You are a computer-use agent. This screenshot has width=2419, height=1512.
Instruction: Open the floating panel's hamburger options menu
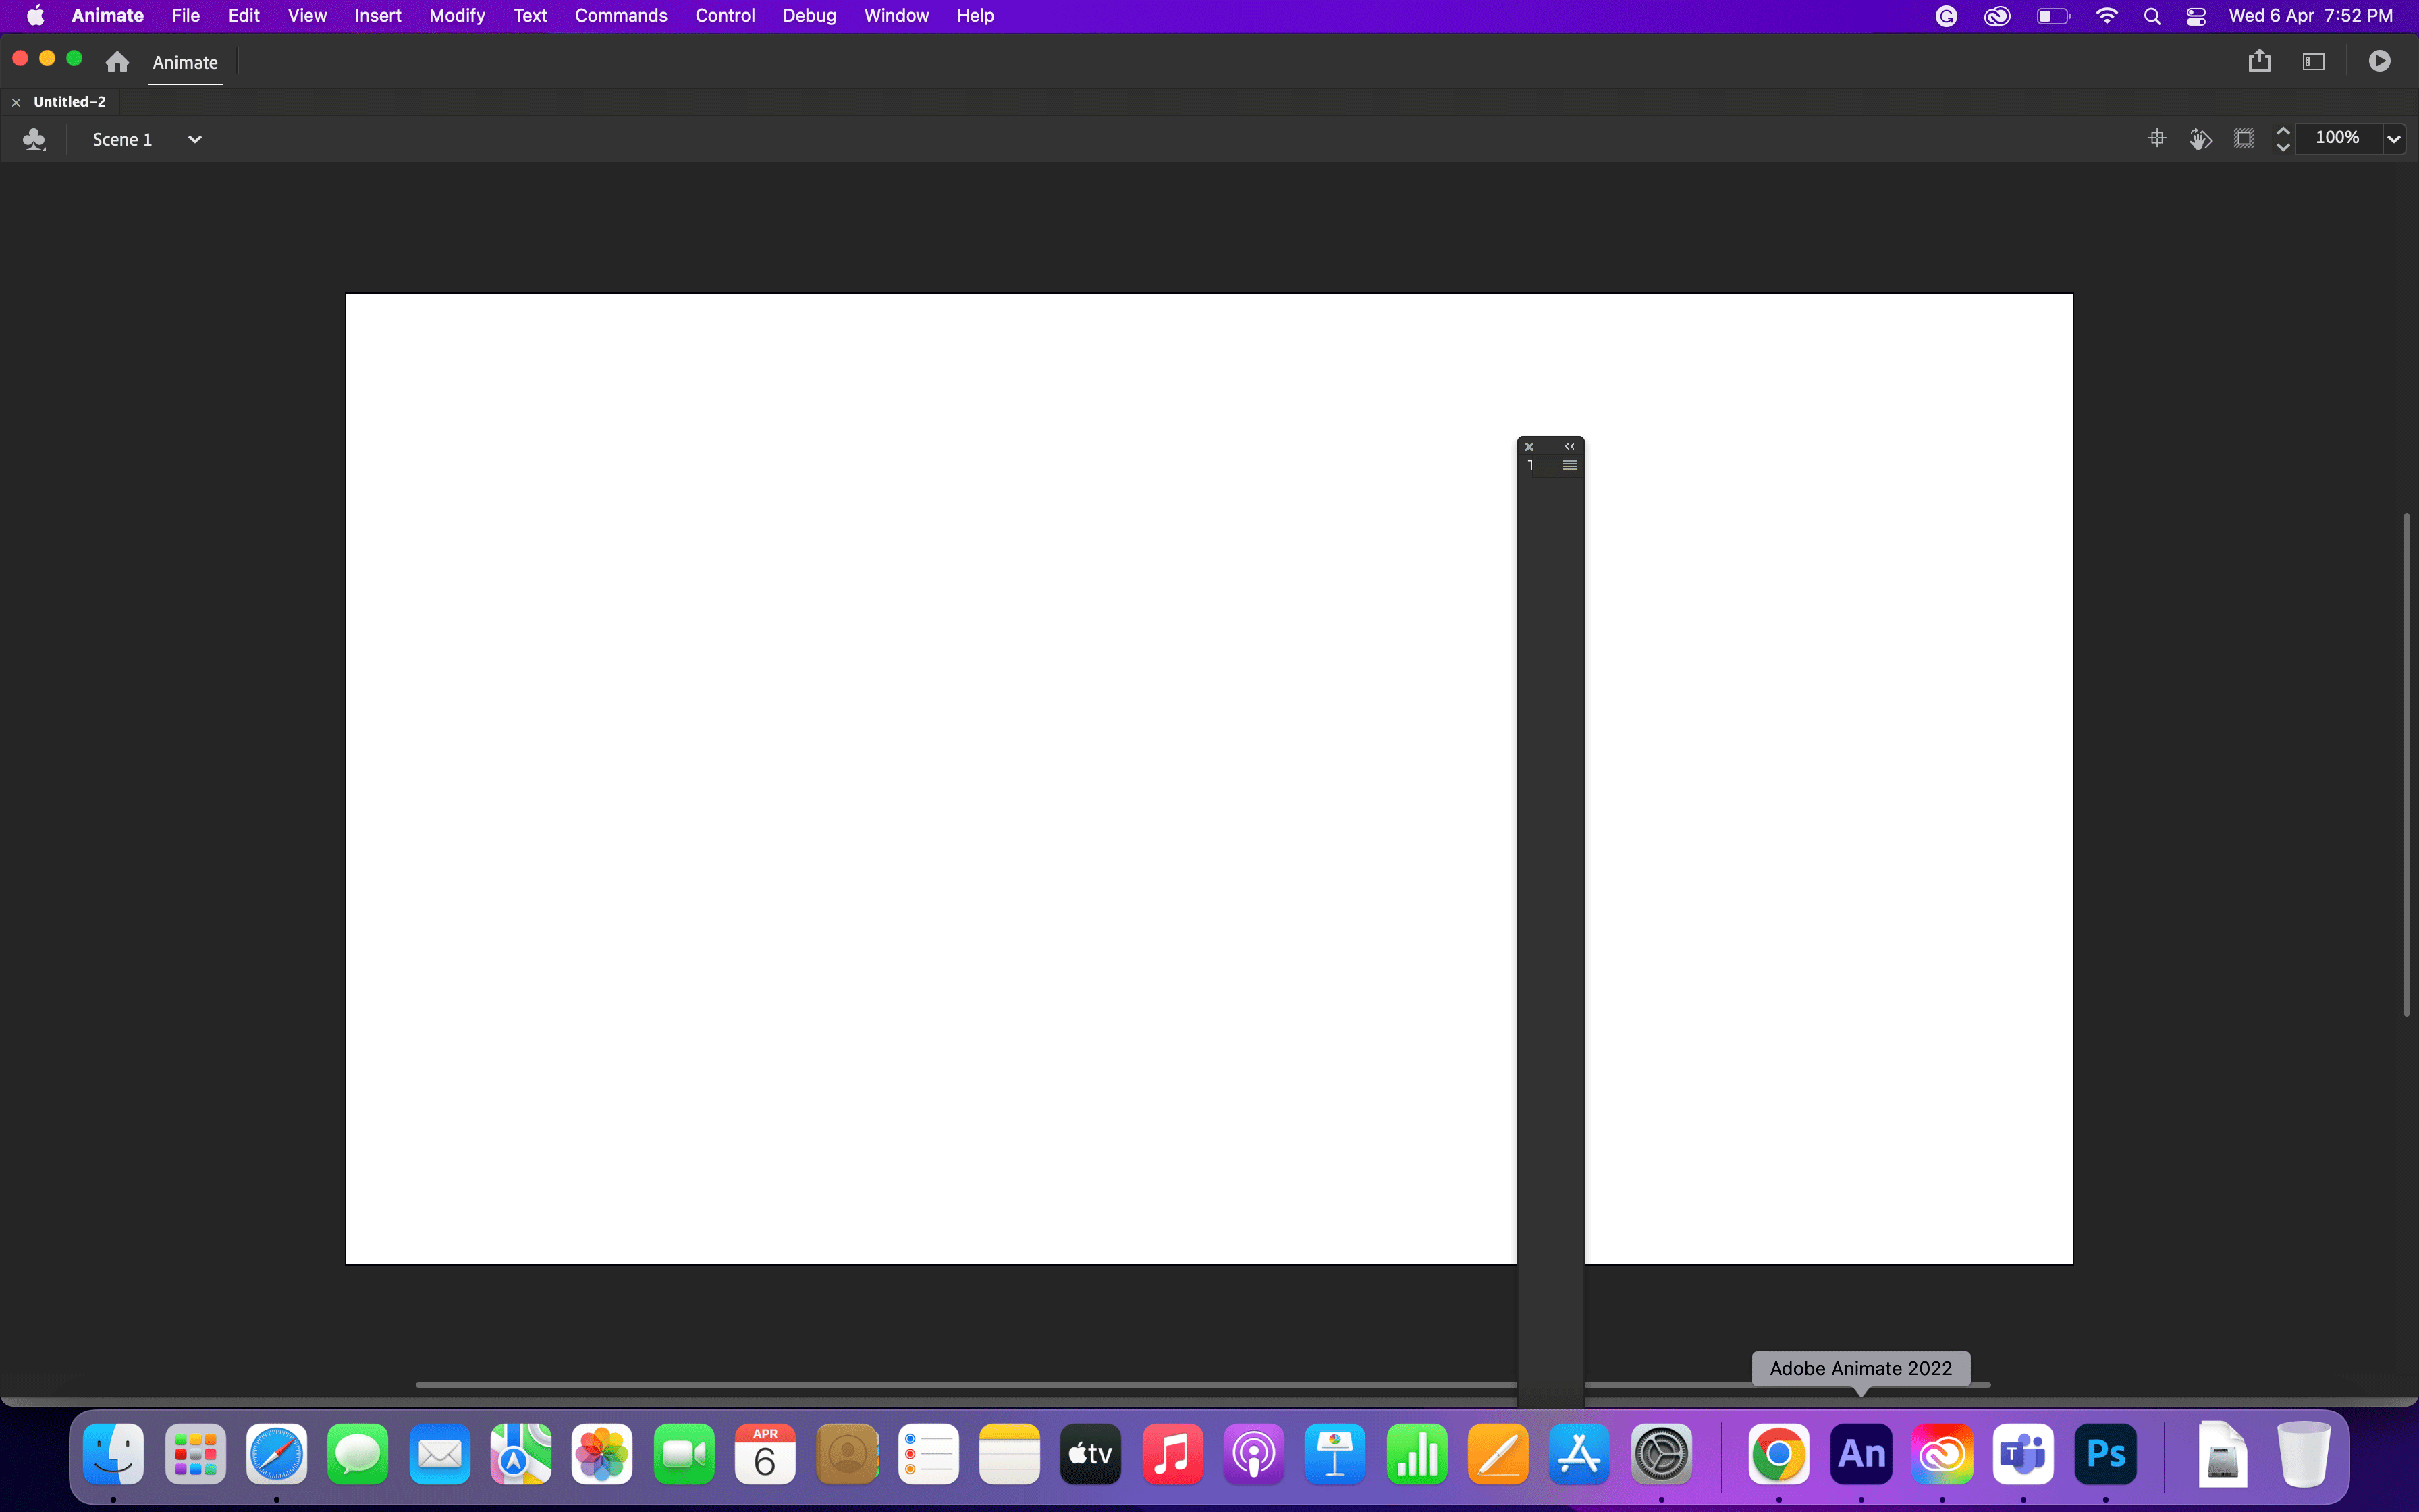(x=1569, y=465)
